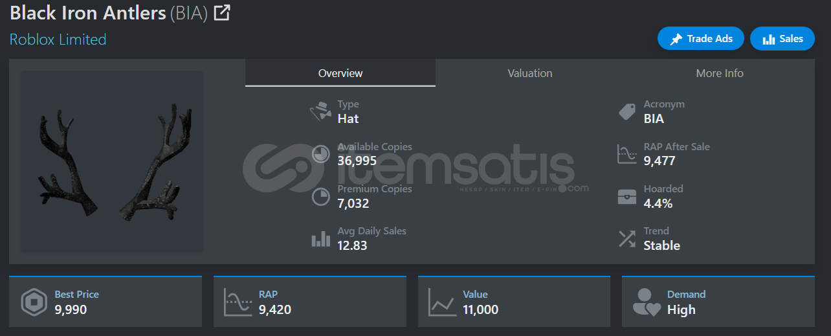
Task: Click the bar chart icon in Sales
Action: point(769,39)
